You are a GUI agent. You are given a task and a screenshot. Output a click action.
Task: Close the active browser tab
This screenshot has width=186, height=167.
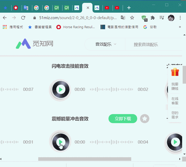[x=88, y=8]
